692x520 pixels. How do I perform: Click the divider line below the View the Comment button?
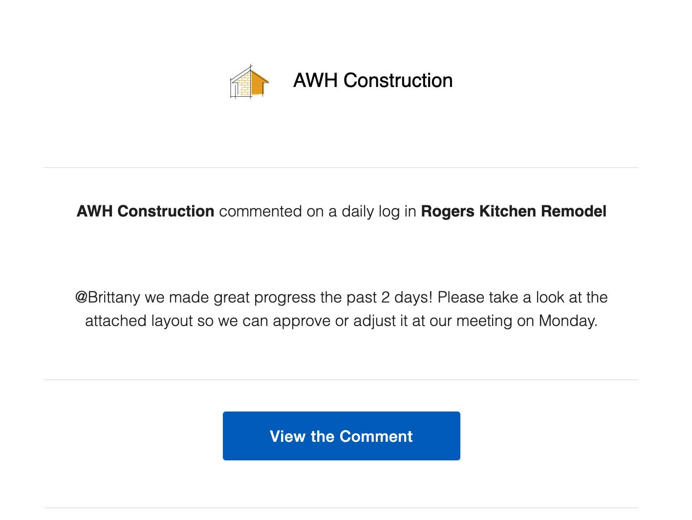341,508
